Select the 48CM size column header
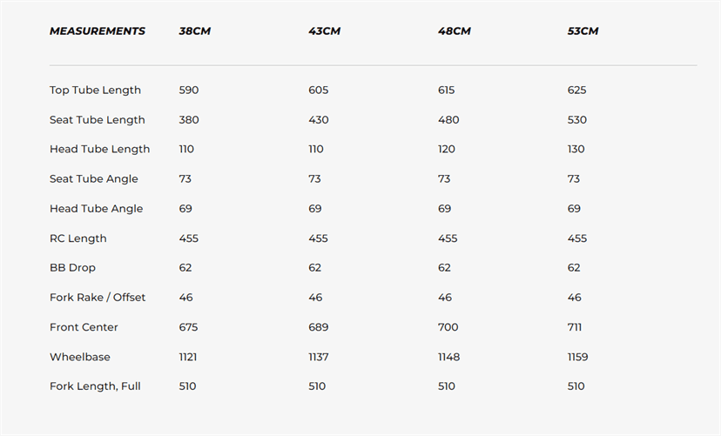The width and height of the screenshot is (721, 436). point(454,31)
